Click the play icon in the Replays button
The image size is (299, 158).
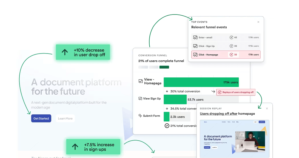(220, 92)
